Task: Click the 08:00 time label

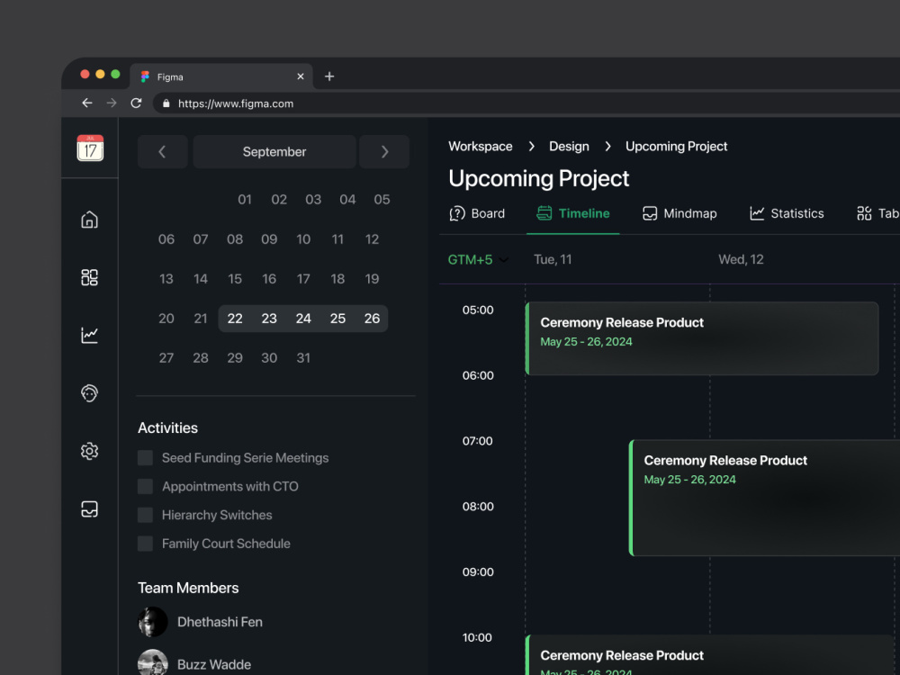Action: [478, 507]
